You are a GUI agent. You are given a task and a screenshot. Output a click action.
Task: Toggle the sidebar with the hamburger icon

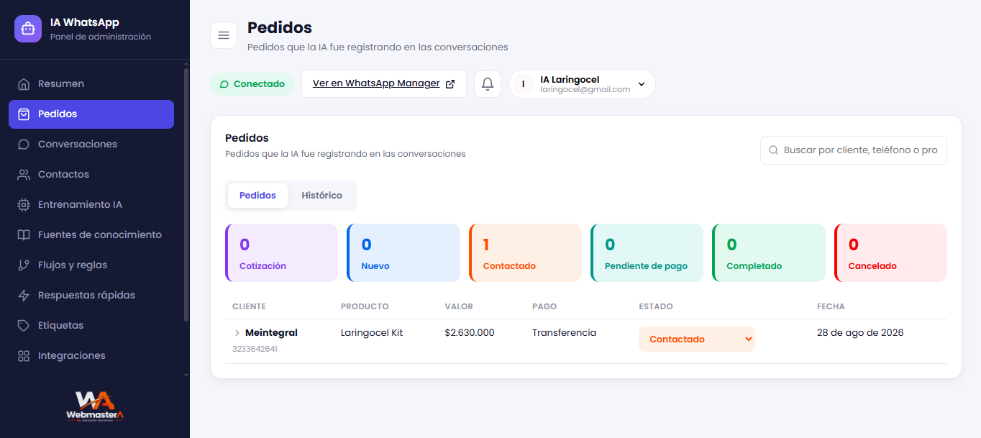(x=224, y=35)
